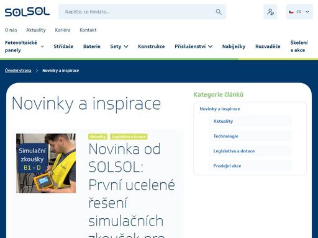Click the Czech flag icon
318x238 pixels.
coord(291,12)
